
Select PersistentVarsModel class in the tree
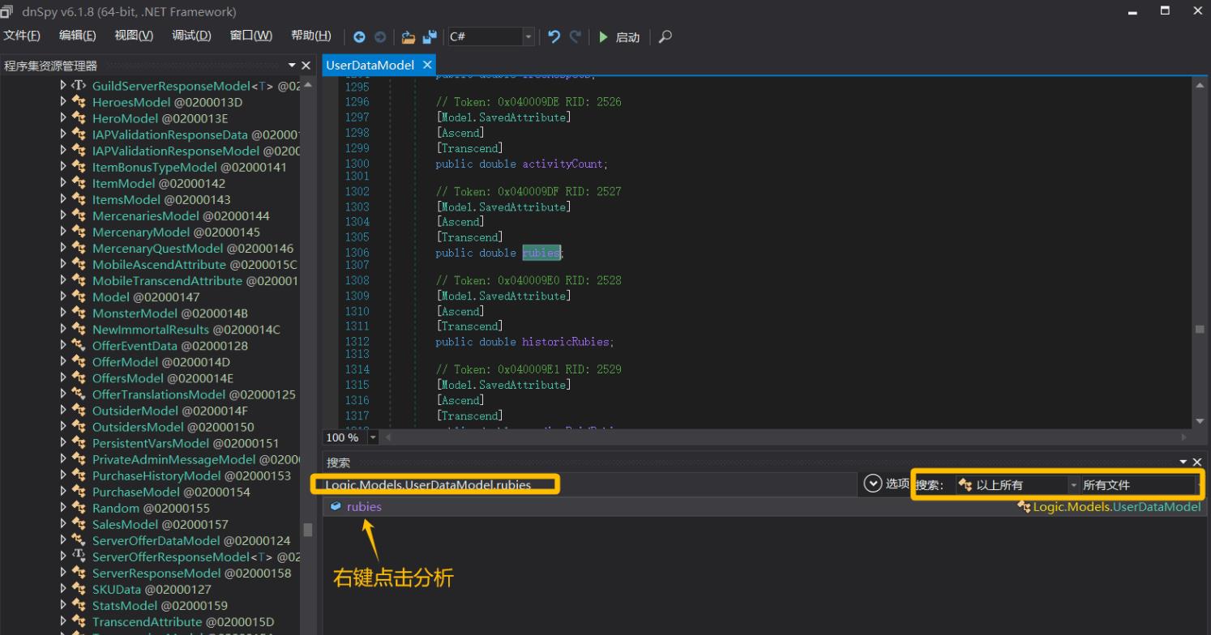(185, 443)
